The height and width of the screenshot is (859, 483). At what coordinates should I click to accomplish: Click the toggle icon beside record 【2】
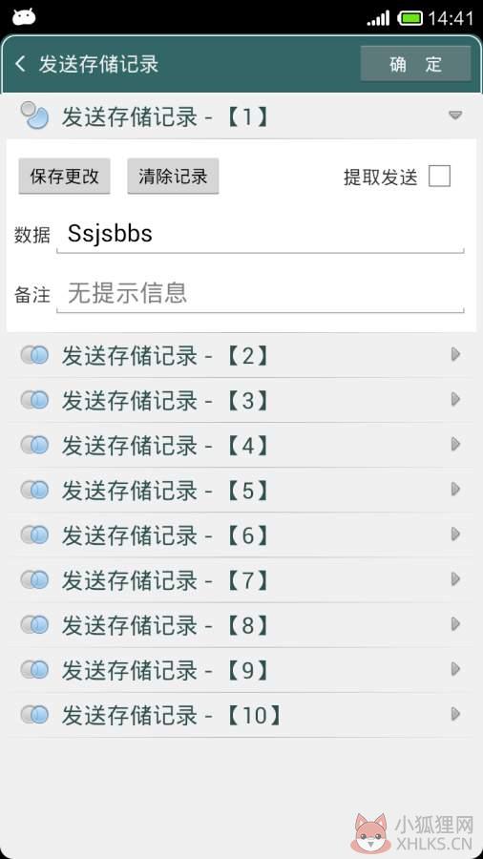34,355
